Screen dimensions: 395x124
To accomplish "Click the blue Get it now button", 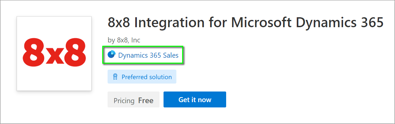I will (x=195, y=99).
